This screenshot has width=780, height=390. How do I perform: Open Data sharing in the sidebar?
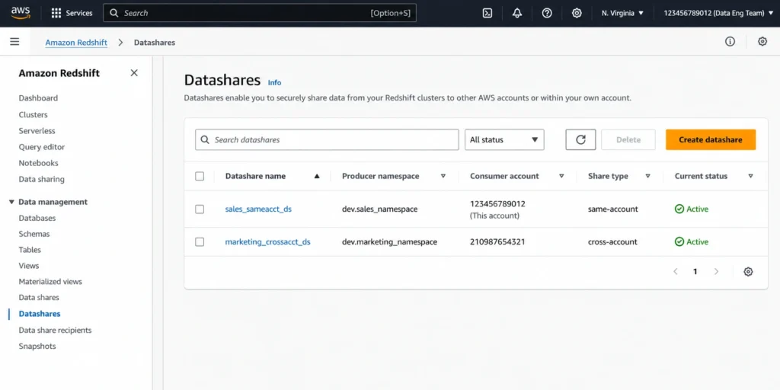tap(41, 179)
